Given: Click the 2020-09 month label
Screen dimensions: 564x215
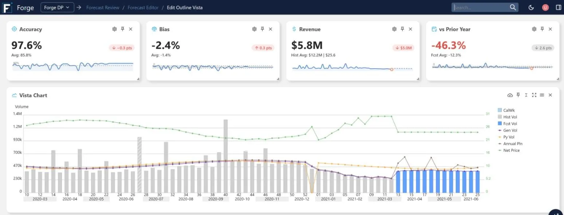Looking at the screenshot, I should (x=216, y=199).
